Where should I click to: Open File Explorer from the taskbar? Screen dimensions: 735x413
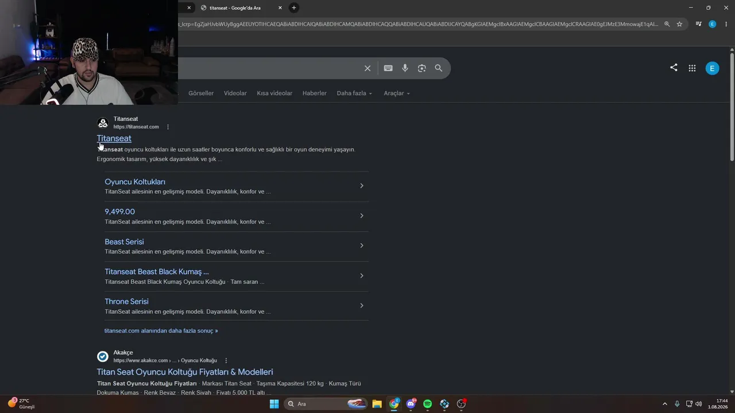(x=377, y=404)
